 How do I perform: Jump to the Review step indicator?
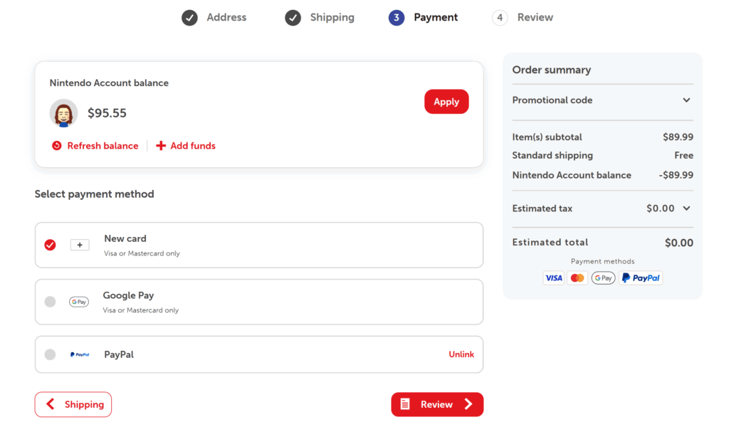click(523, 18)
